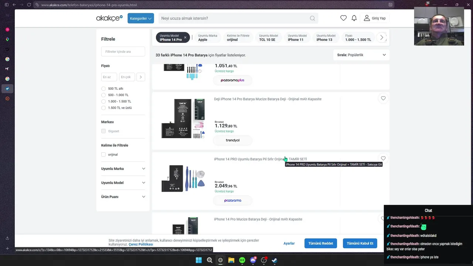Tick the Gigaset brand checkbox
The image size is (473, 266).
(103, 131)
